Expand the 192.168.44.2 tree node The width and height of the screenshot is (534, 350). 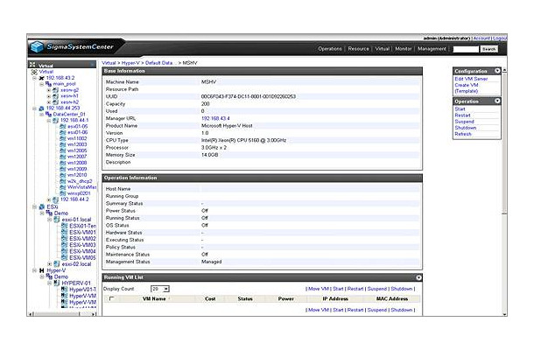coord(49,199)
